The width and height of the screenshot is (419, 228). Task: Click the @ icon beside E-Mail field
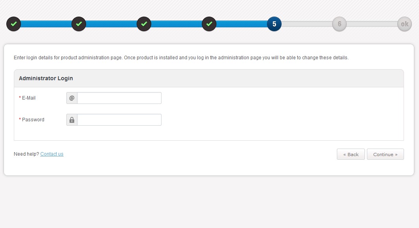[72, 98]
